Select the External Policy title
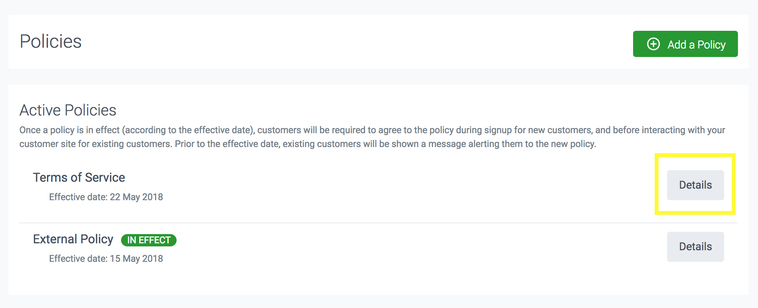This screenshot has height=308, width=758. (73, 239)
